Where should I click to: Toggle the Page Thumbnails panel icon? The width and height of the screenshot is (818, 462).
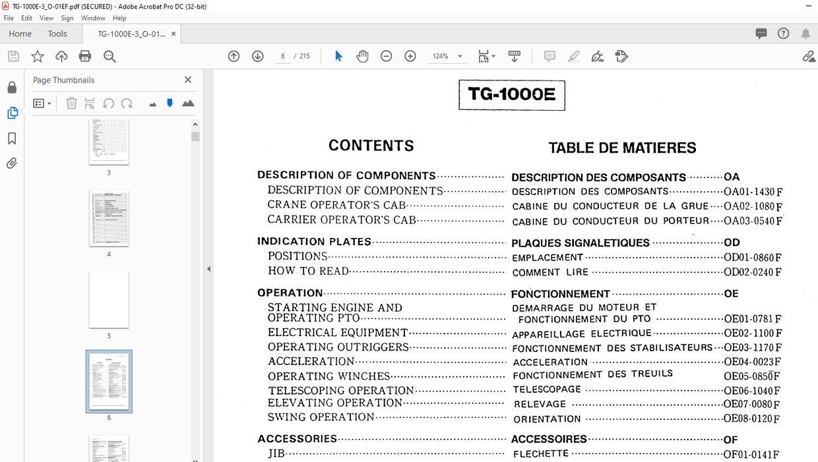[12, 113]
